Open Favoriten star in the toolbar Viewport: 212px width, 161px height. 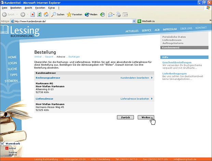pyautogui.click(x=74, y=14)
